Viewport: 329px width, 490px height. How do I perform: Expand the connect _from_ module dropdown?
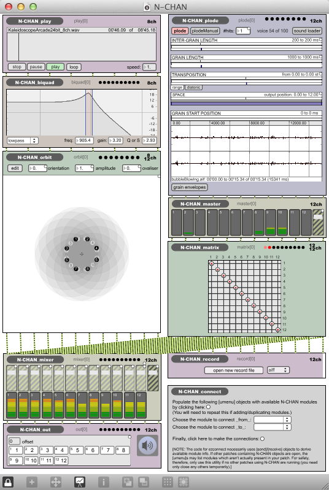(273, 419)
